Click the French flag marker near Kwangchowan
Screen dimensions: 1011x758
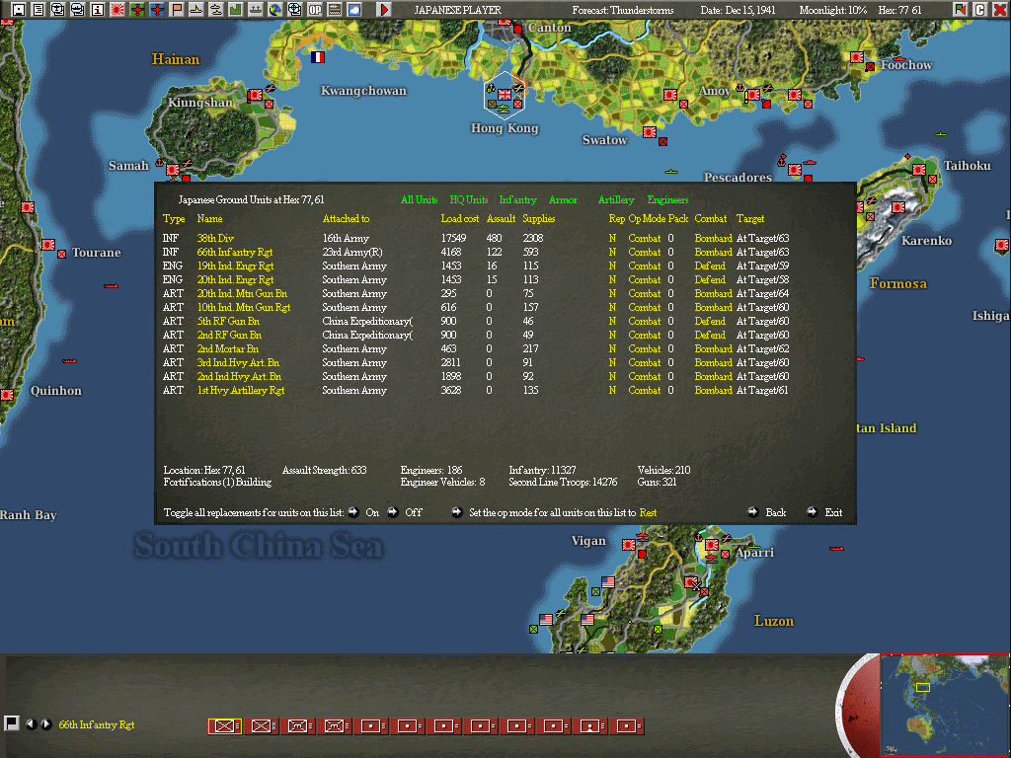click(317, 56)
